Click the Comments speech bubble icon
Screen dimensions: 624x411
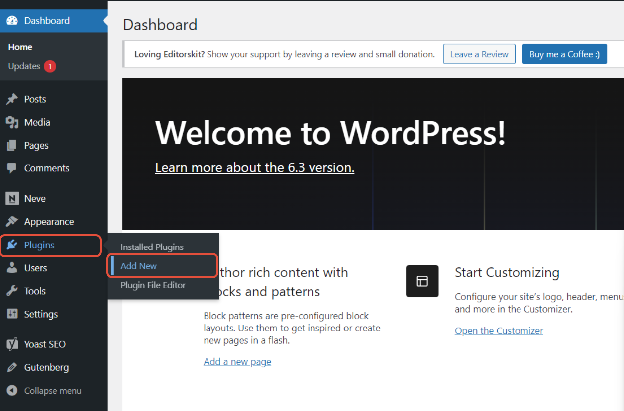[x=12, y=168]
